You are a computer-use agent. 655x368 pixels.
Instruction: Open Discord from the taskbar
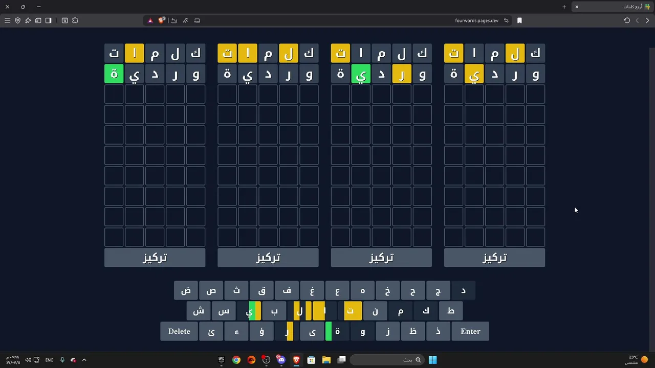[281, 360]
